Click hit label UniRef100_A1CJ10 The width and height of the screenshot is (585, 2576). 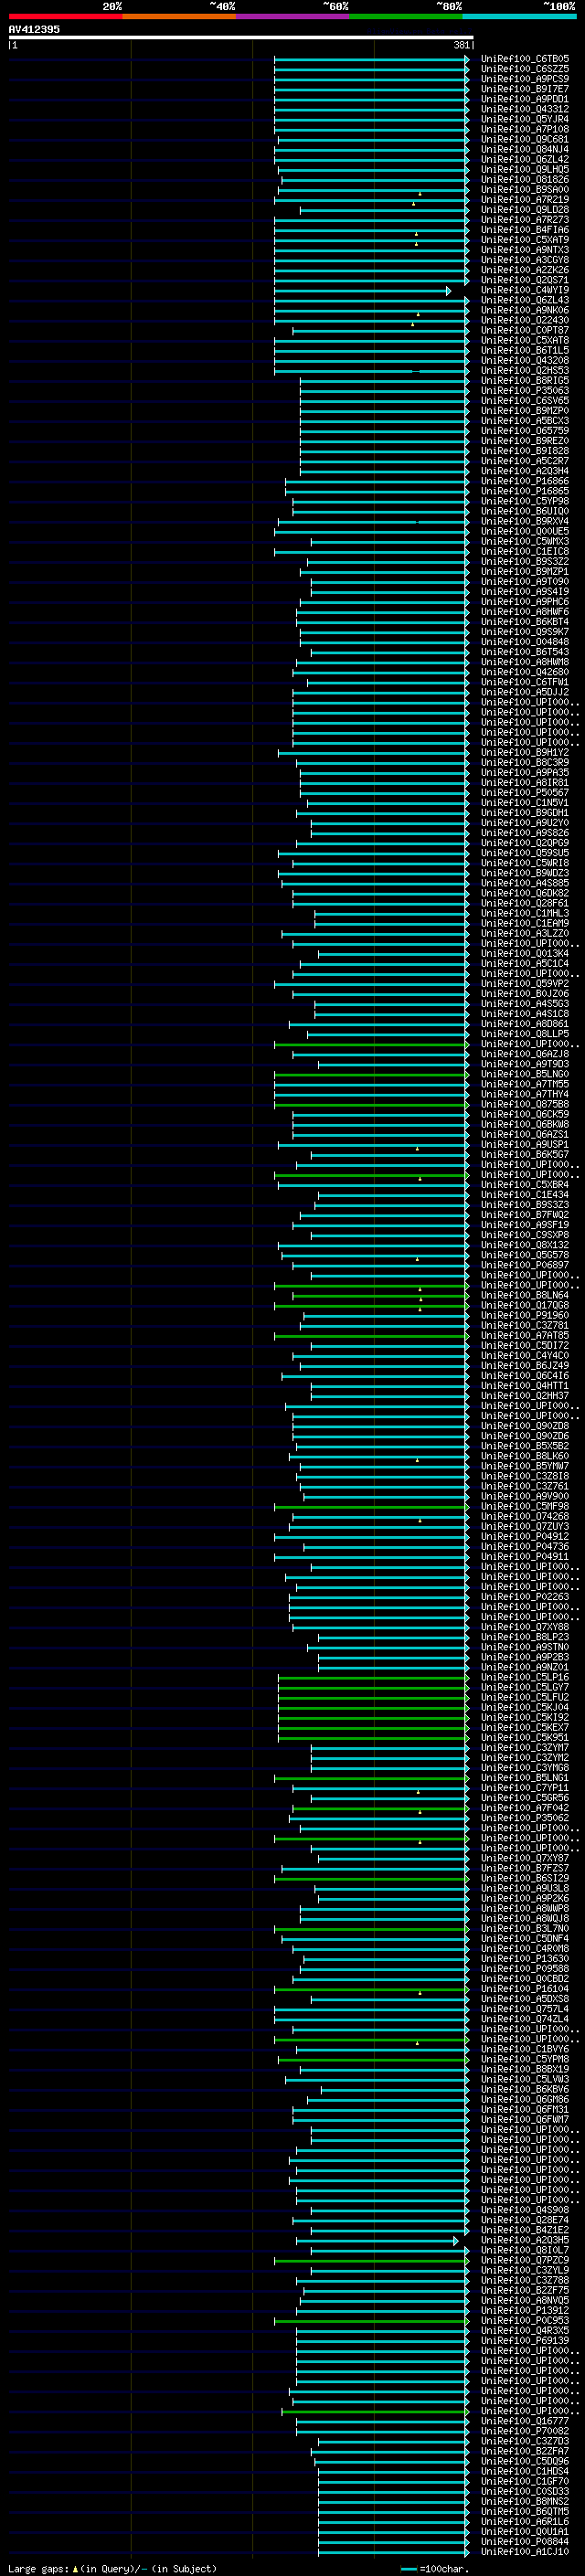pos(524,2552)
